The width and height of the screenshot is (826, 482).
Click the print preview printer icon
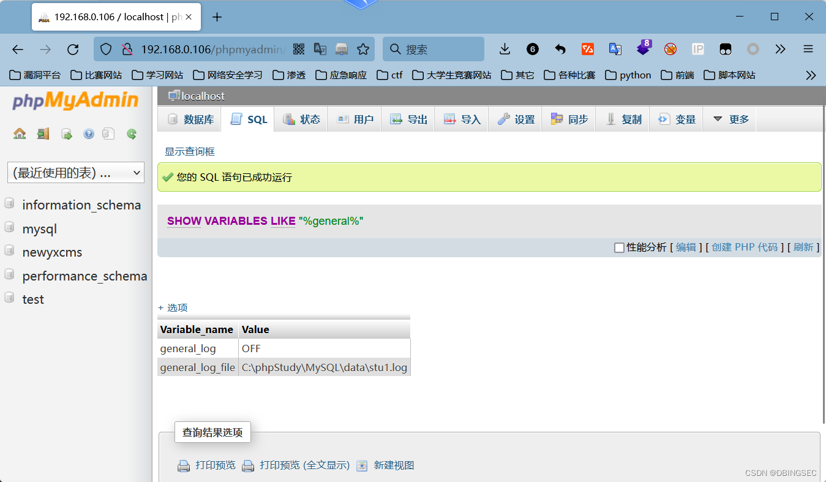click(x=184, y=466)
